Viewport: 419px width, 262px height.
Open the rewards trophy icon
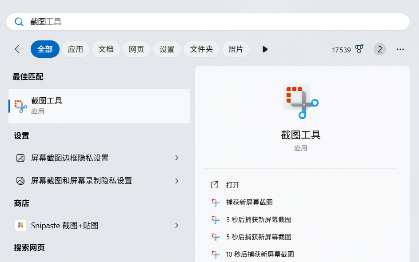359,49
